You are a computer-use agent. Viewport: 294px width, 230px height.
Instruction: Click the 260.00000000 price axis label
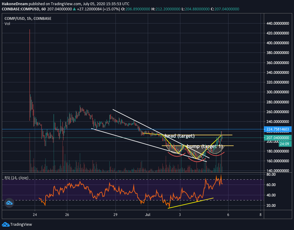coord(278,112)
